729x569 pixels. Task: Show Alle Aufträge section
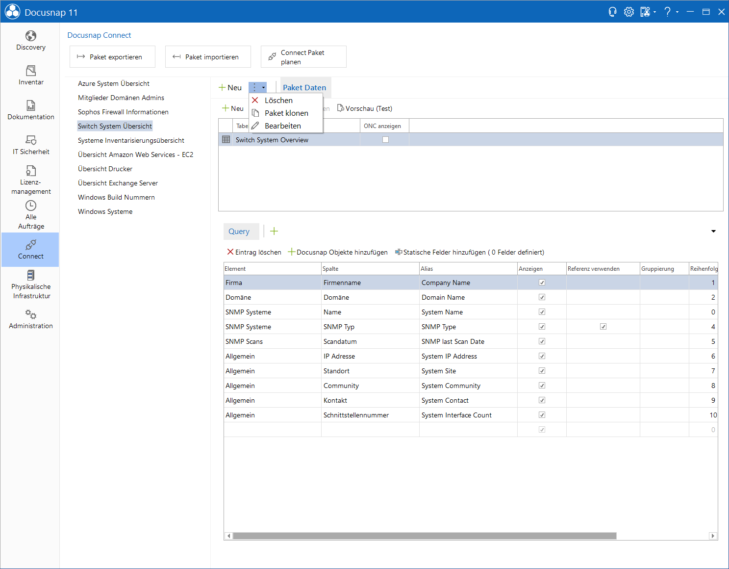pyautogui.click(x=30, y=215)
